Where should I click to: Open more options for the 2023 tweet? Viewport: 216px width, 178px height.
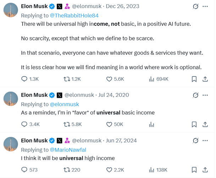click(205, 6)
